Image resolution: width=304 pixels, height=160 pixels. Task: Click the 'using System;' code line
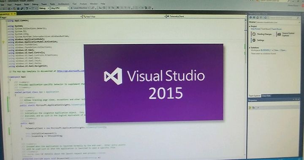(x=16, y=26)
